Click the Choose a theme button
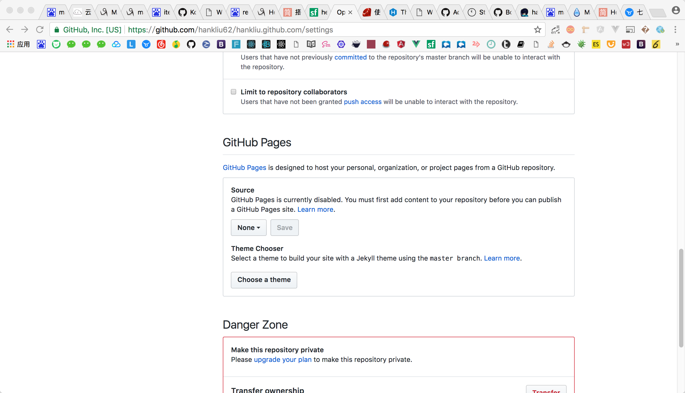Screen dimensions: 685x393 (x=264, y=280)
